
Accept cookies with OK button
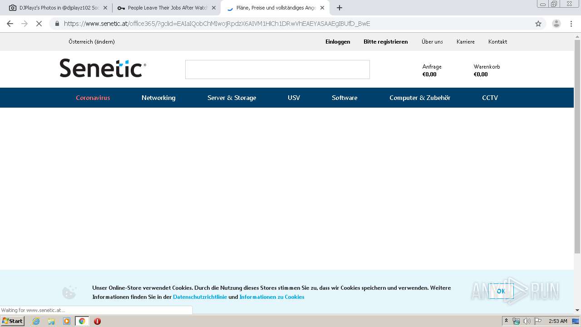[501, 291]
